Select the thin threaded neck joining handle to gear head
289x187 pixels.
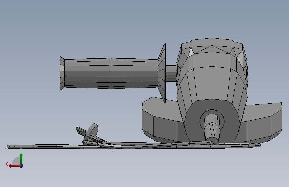(171, 73)
